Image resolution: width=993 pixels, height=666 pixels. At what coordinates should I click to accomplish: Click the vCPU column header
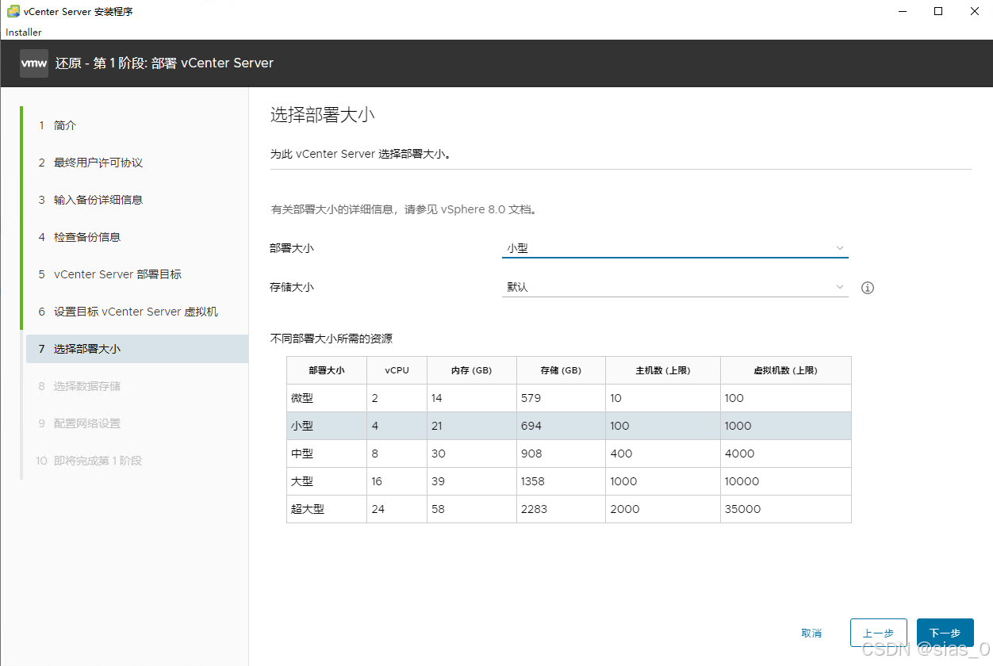(x=397, y=370)
